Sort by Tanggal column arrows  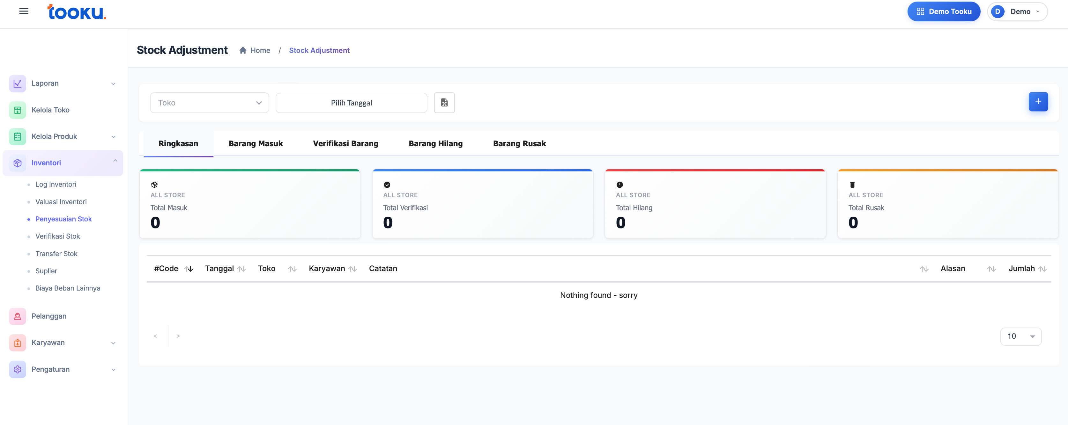pos(242,269)
